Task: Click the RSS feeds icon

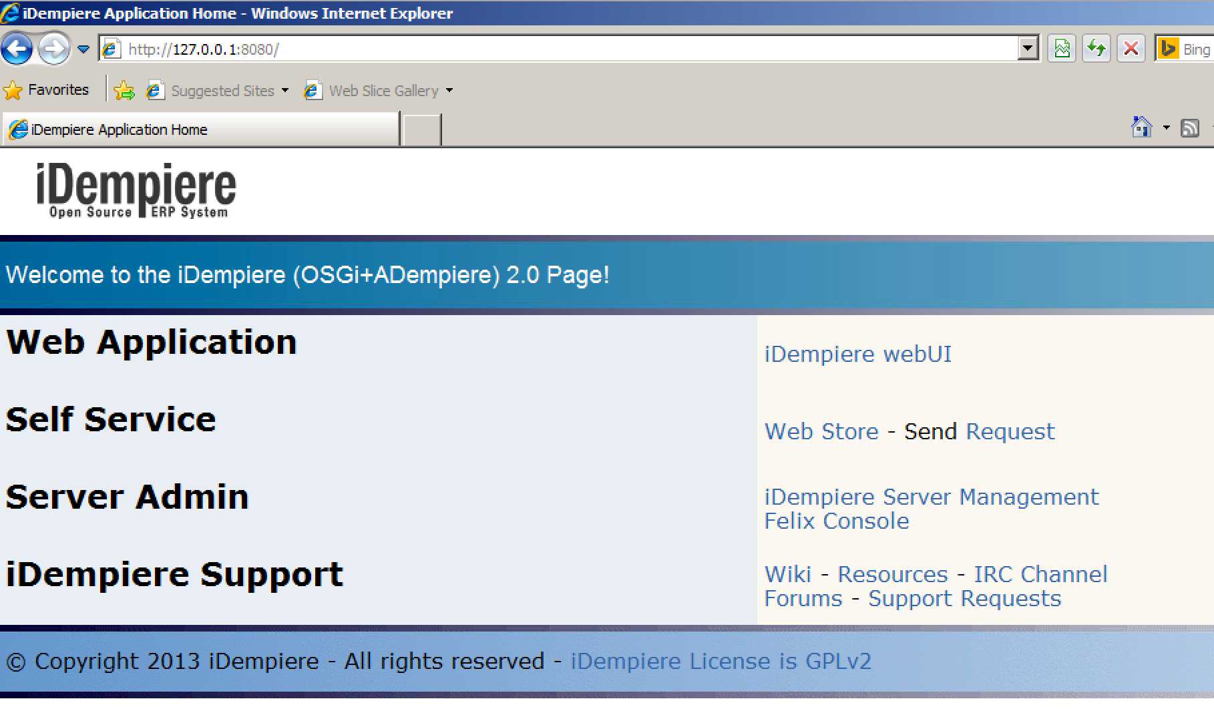Action: click(1190, 128)
